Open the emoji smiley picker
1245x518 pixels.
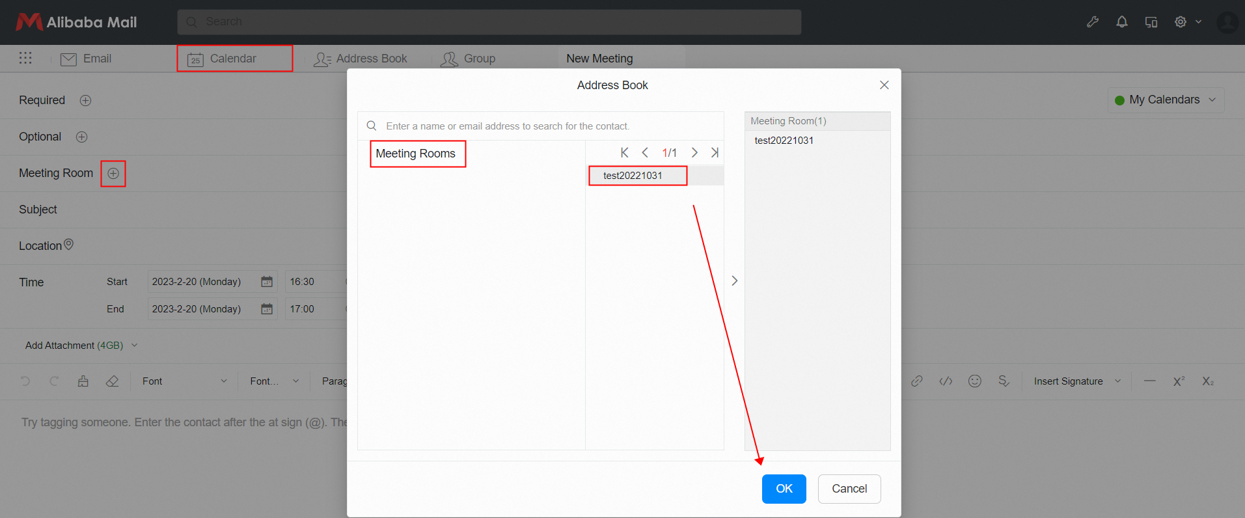click(x=974, y=381)
